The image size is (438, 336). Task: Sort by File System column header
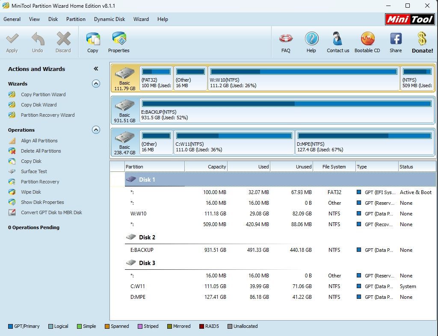(x=334, y=167)
